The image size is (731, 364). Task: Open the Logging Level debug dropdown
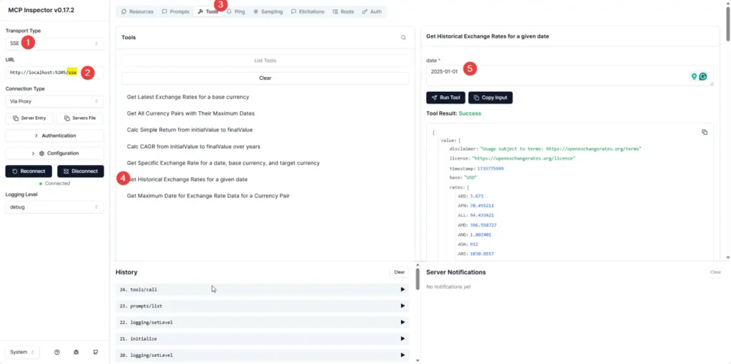pyautogui.click(x=54, y=207)
